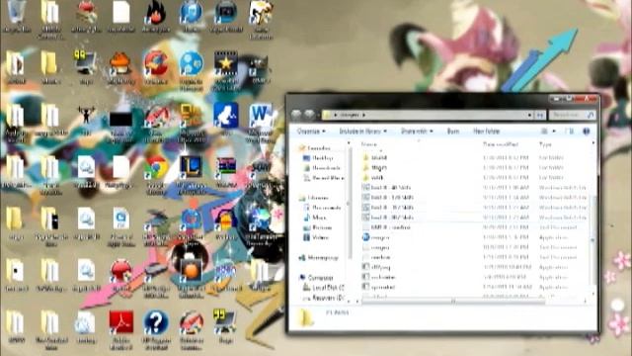Select the blue globe with bubbles shortcut
The width and height of the screenshot is (632, 356).
(191, 68)
